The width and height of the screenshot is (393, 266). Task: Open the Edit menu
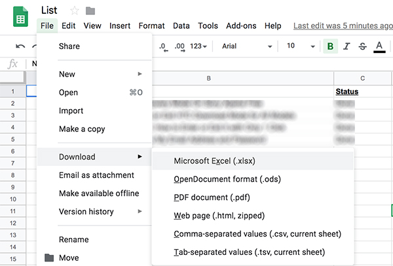click(68, 25)
